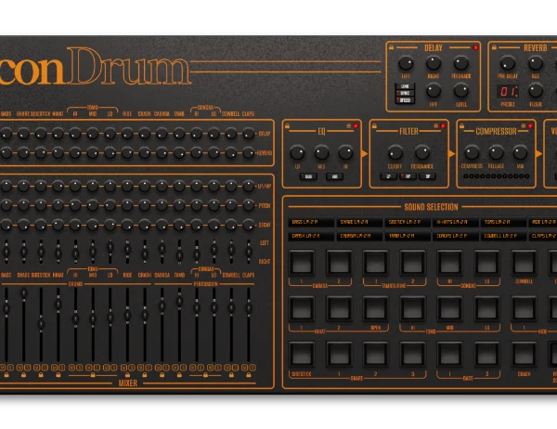Viewport: 557px width, 429px height.
Task: Lock the Hihat mixer channel
Action: point(58,374)
